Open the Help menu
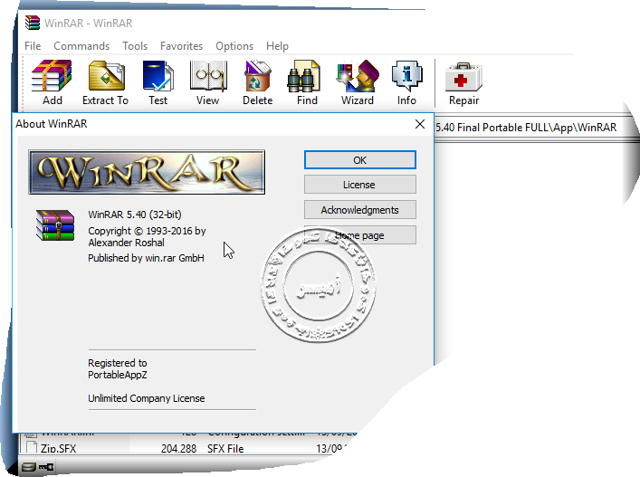This screenshot has height=477, width=640. click(277, 45)
